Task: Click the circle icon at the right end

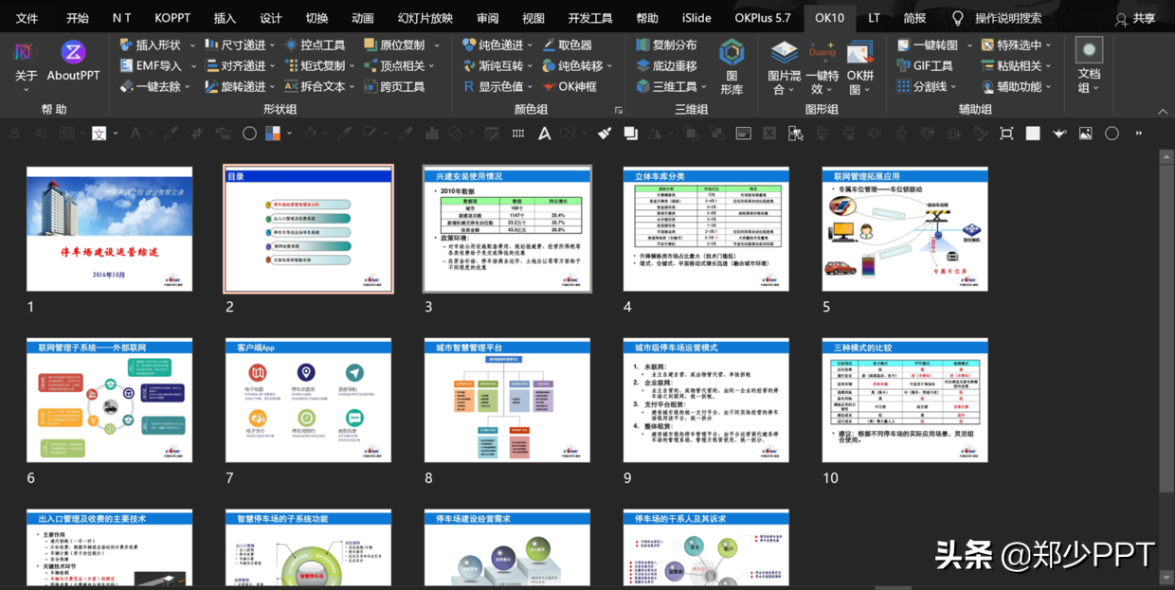Action: click(x=1112, y=134)
